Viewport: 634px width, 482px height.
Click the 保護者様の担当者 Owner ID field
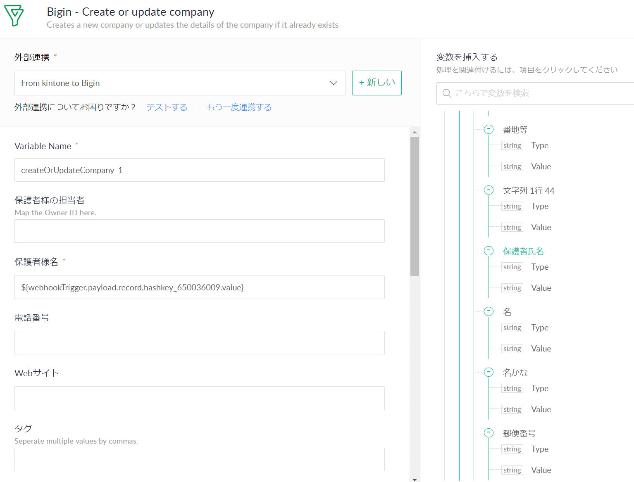coord(199,231)
